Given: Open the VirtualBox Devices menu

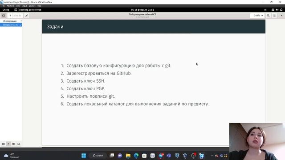Looking at the screenshot, I should pyautogui.click(x=32, y=6).
